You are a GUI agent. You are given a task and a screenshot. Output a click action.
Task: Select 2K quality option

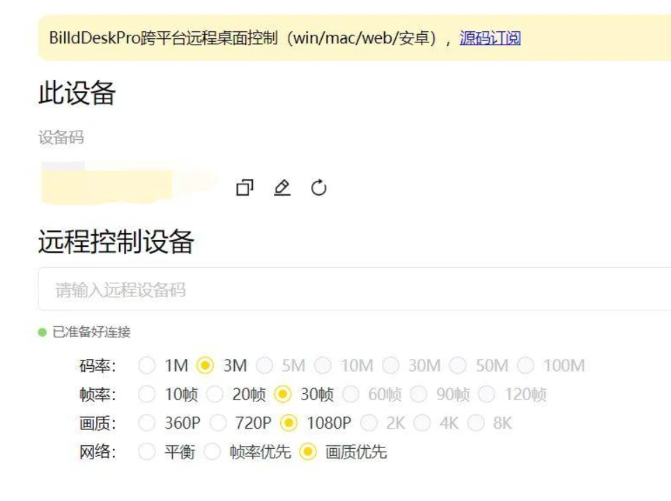pyautogui.click(x=369, y=423)
